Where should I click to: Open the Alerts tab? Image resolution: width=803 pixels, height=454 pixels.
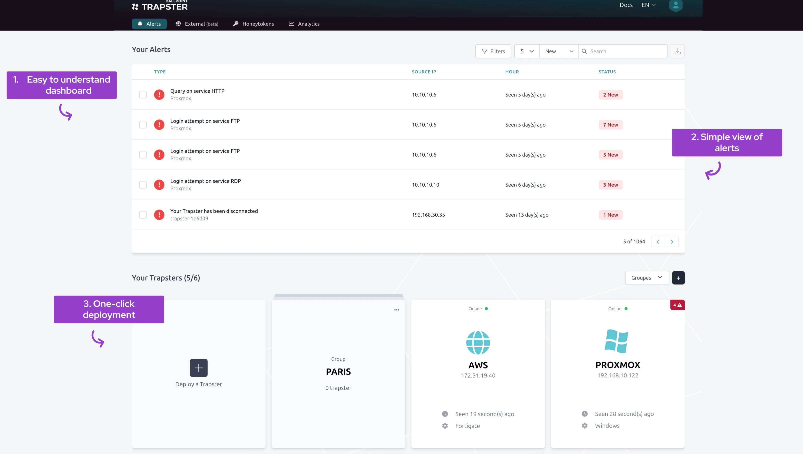click(149, 24)
